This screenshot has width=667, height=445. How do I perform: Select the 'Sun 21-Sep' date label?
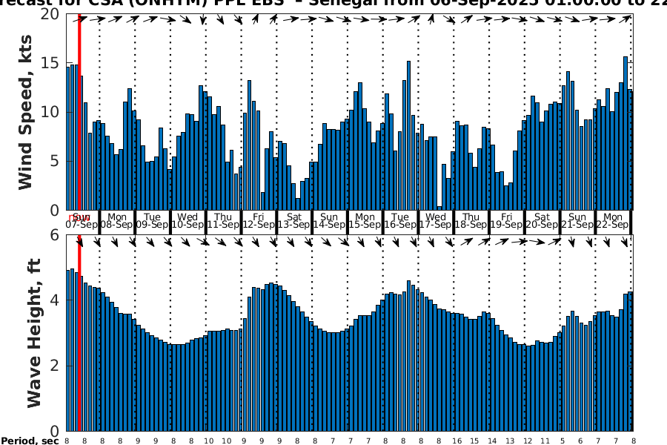(x=577, y=220)
